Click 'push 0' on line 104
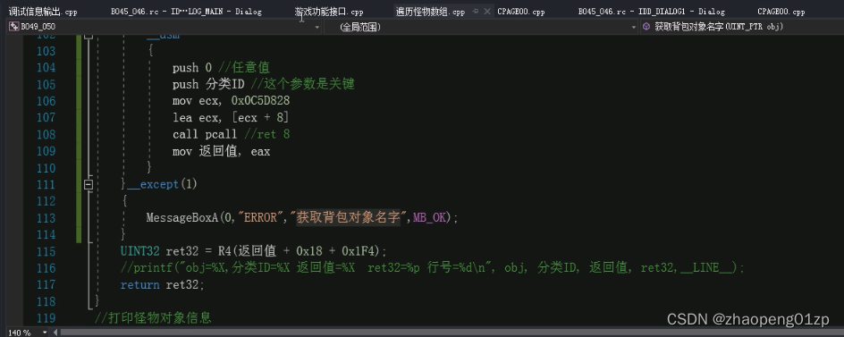Image resolution: width=844 pixels, height=337 pixels. pos(192,68)
